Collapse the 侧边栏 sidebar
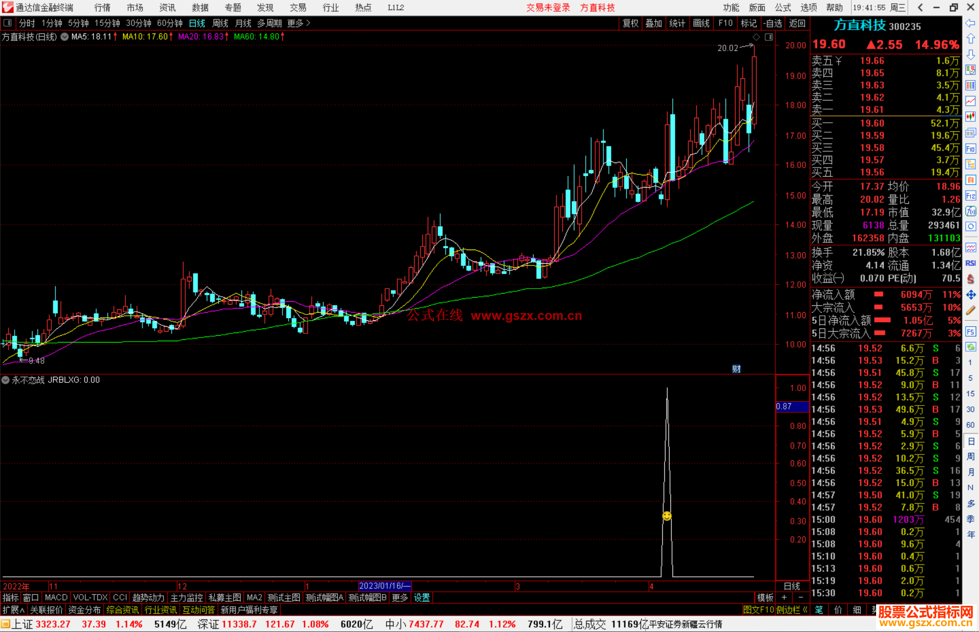This screenshot has width=979, height=632. (791, 610)
